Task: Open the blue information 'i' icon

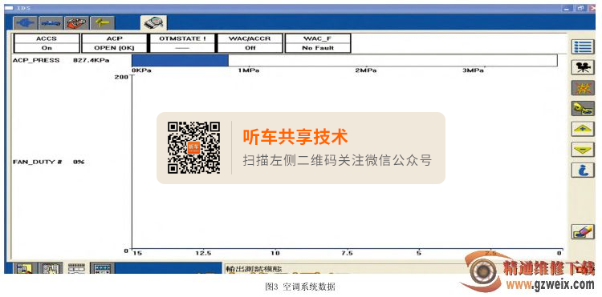Action: (x=583, y=170)
